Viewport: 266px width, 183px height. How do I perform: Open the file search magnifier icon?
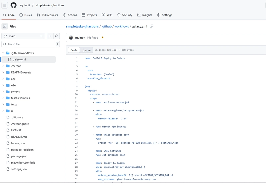pyautogui.click(x=56, y=36)
